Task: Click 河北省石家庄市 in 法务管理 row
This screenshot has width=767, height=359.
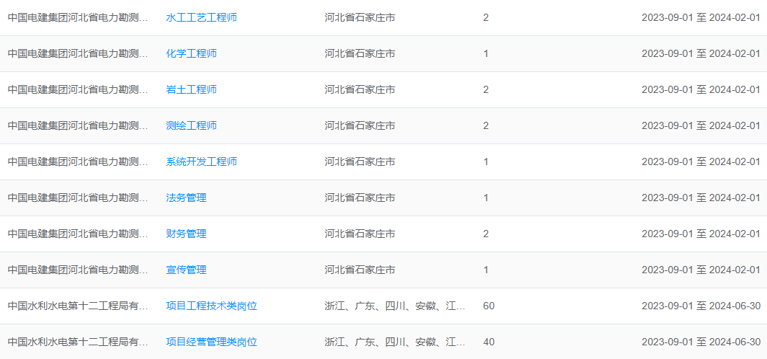Action: tap(360, 198)
